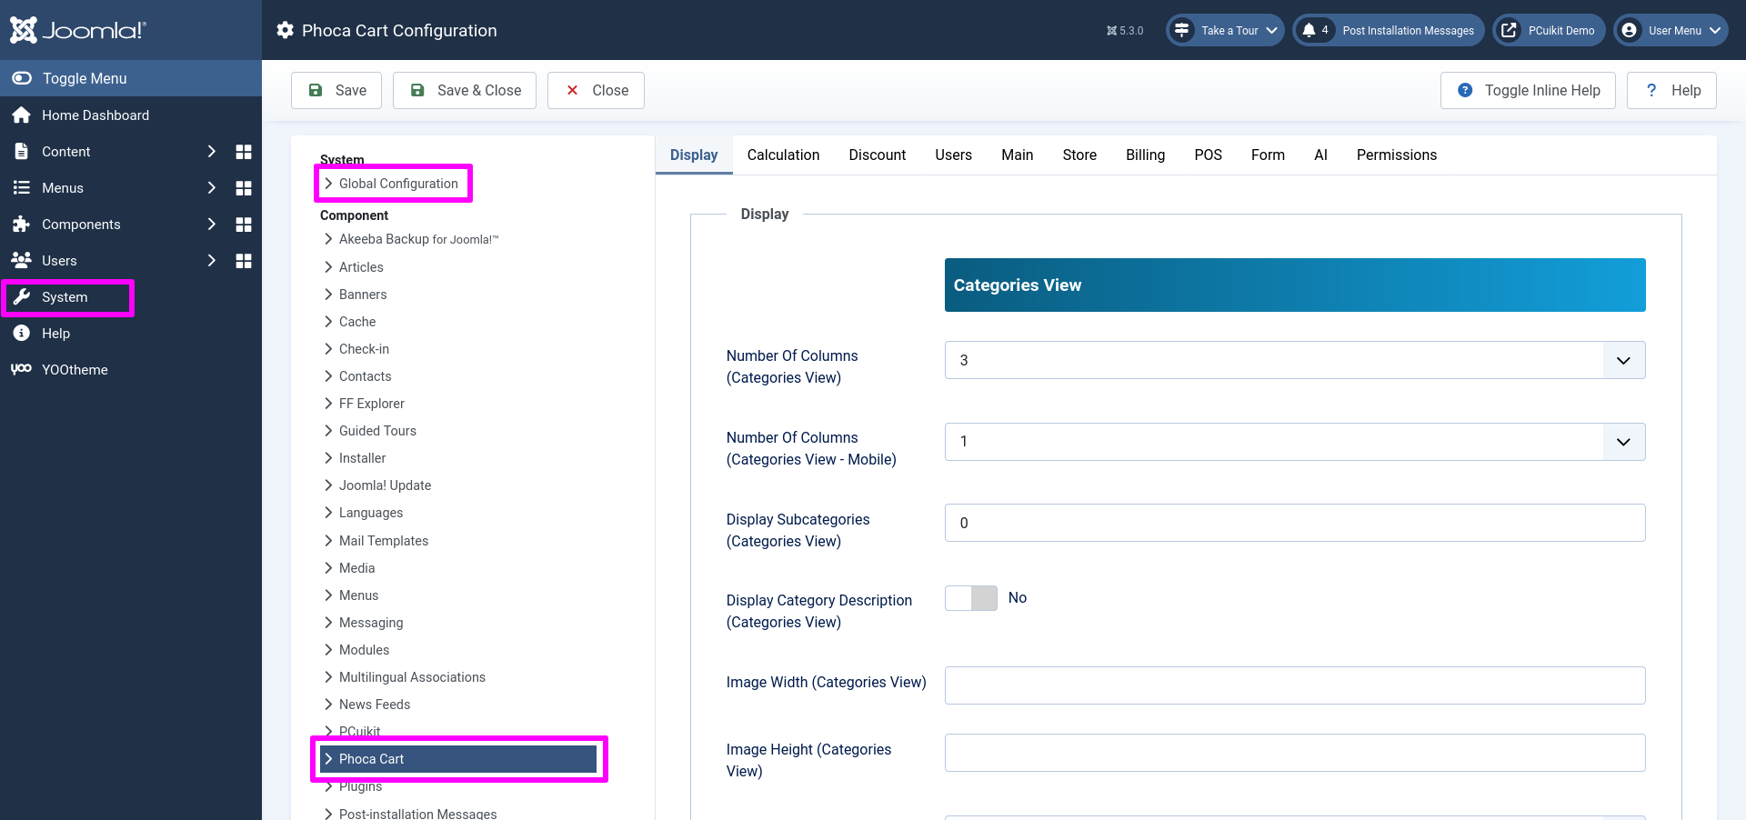Click the YOOtheme logo icon

tap(22, 370)
